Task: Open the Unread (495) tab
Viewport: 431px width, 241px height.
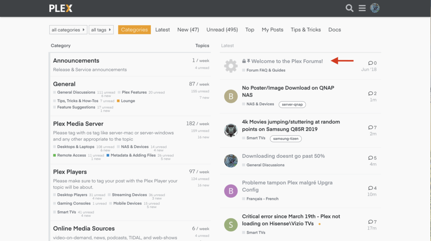Action: point(222,30)
